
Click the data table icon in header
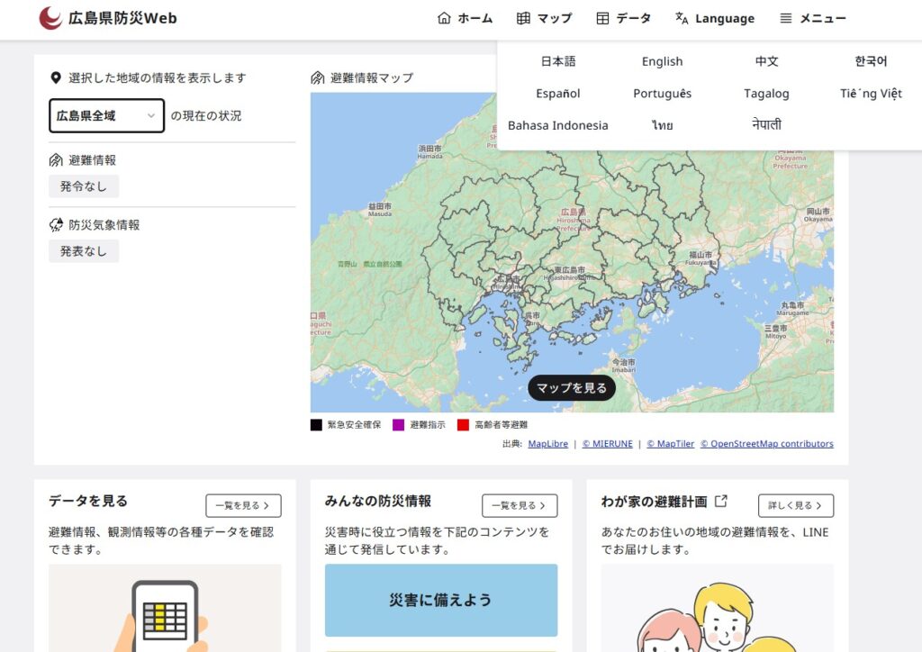click(603, 18)
